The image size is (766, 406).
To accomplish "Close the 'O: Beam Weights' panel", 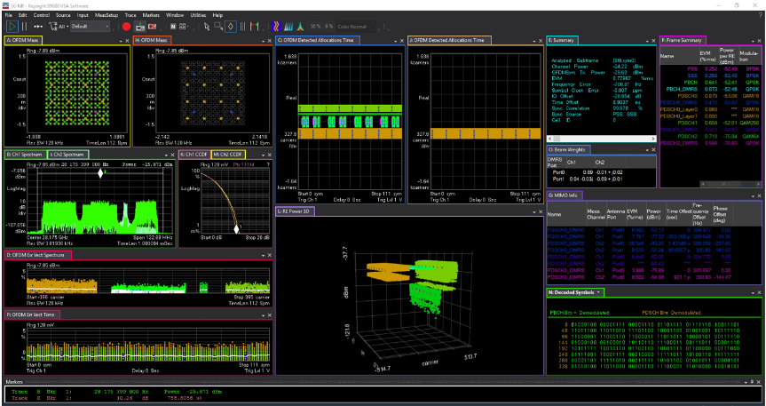I will click(x=653, y=151).
